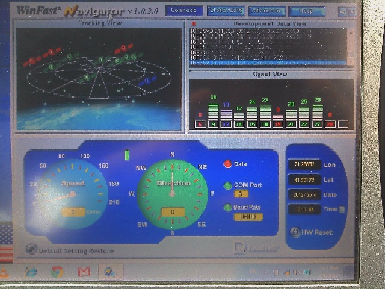Click the Speed gauge dial
The height and width of the screenshot is (289, 385).
click(72, 194)
